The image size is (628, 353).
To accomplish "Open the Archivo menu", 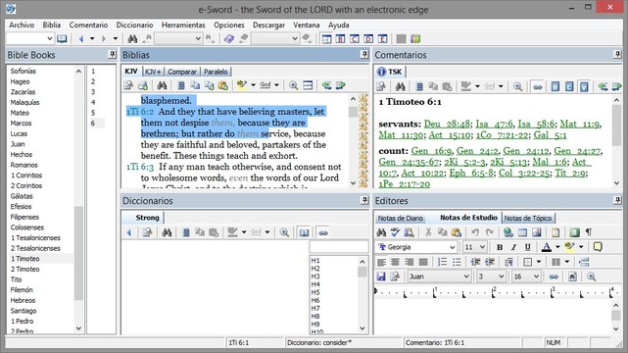I will tap(22, 25).
